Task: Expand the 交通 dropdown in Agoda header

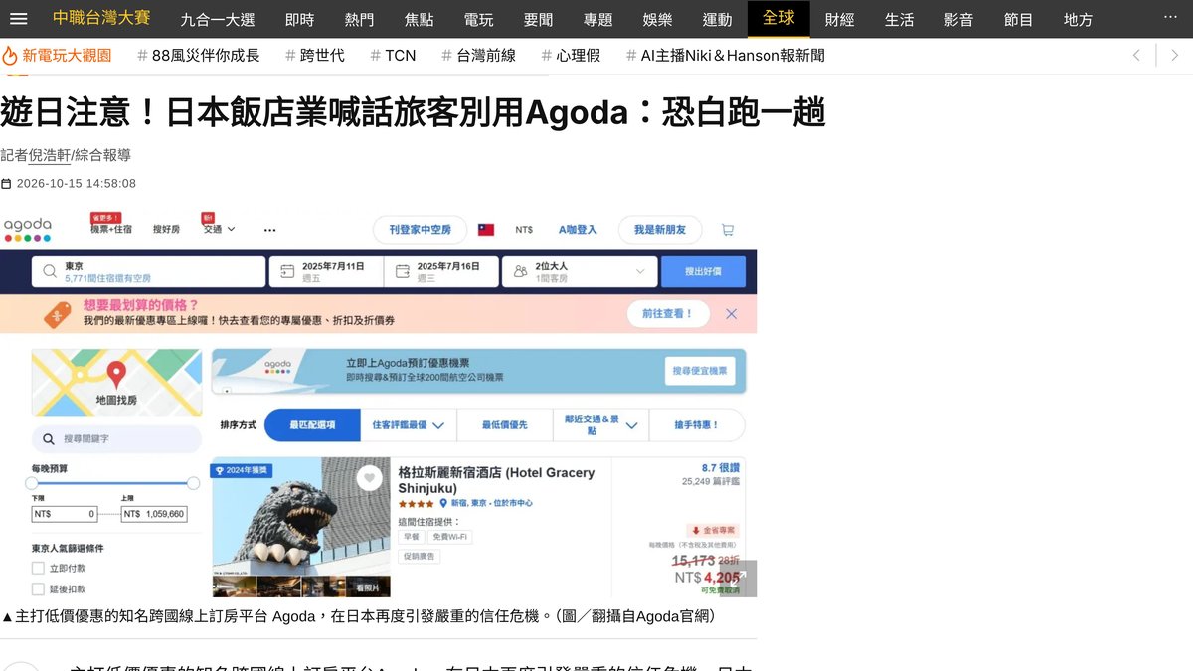Action: tap(219, 229)
